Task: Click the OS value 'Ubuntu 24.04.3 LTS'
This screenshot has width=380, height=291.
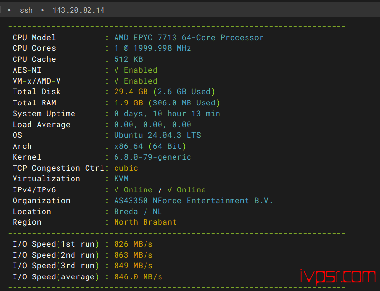Action: pos(158,135)
